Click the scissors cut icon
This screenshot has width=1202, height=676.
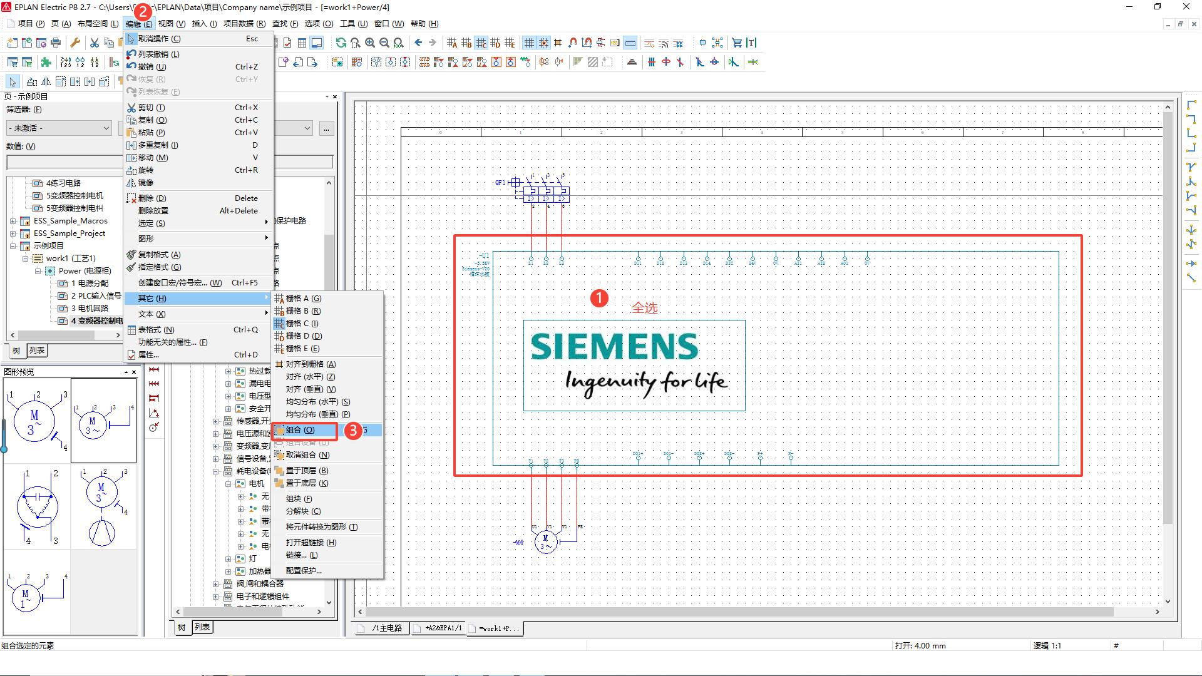pos(94,43)
